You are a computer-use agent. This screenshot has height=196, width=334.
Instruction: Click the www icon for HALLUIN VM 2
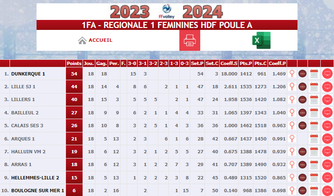302,152
